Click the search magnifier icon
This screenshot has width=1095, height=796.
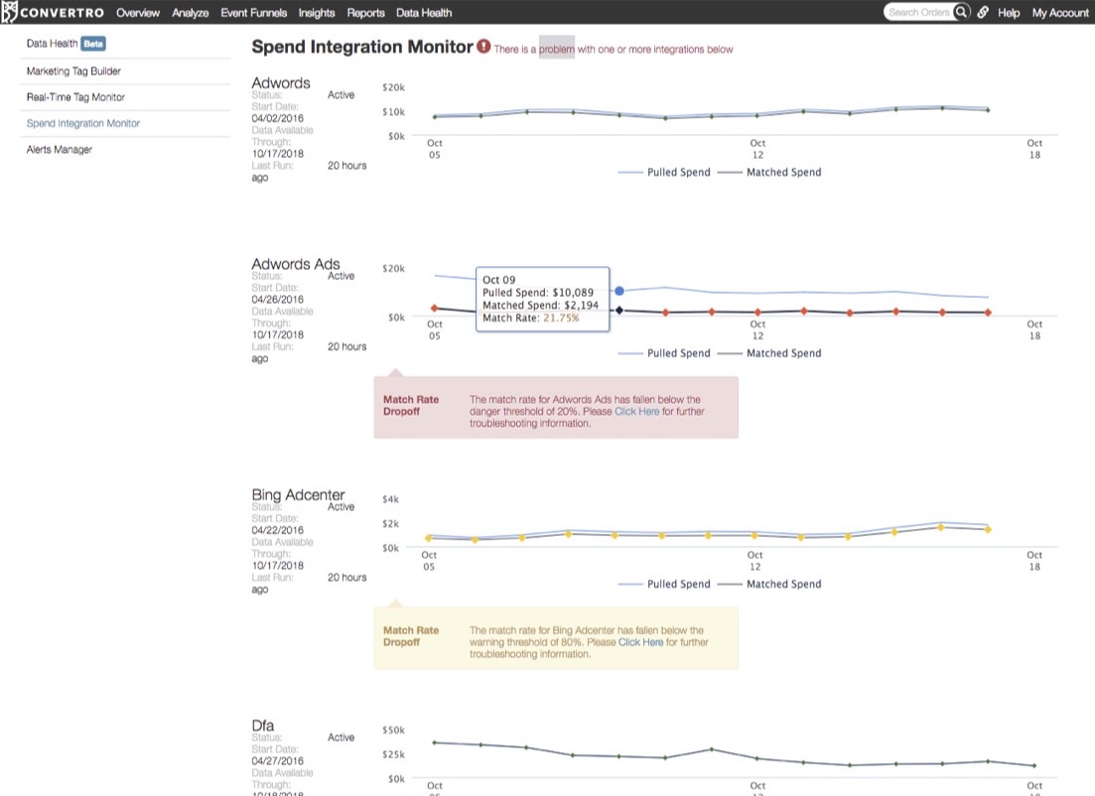[962, 12]
